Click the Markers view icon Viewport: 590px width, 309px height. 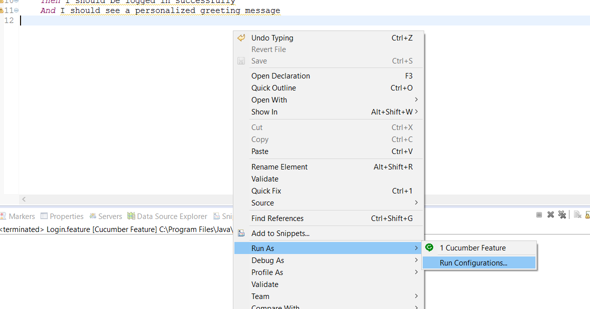click(5, 216)
